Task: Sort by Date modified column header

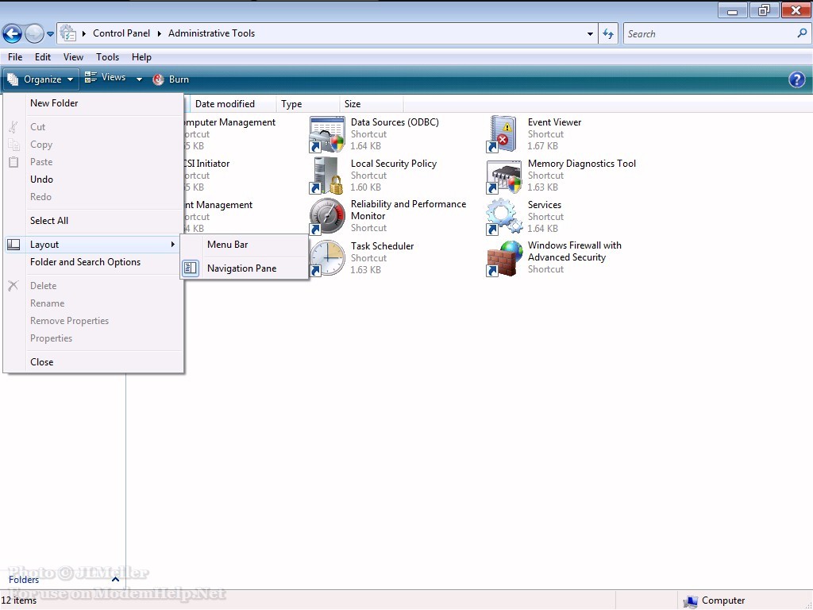Action: click(x=233, y=104)
